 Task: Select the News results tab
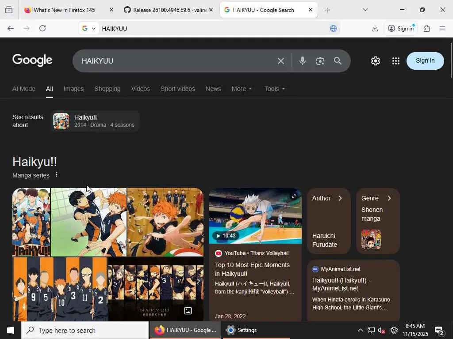pyautogui.click(x=213, y=89)
